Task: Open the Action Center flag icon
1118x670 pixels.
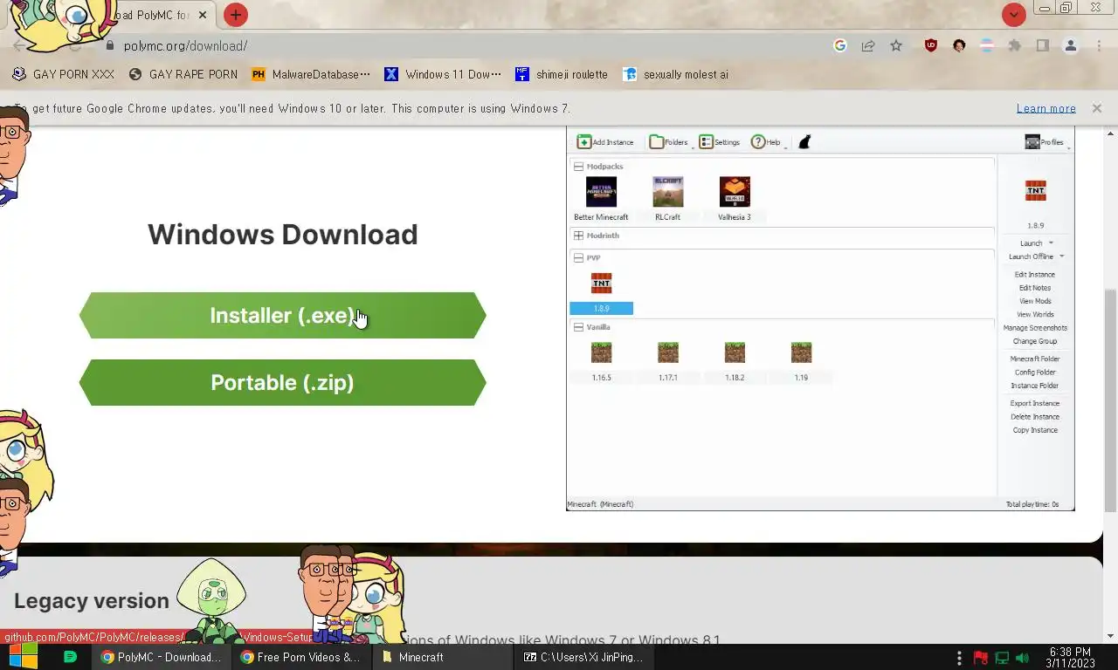Action: [981, 658]
